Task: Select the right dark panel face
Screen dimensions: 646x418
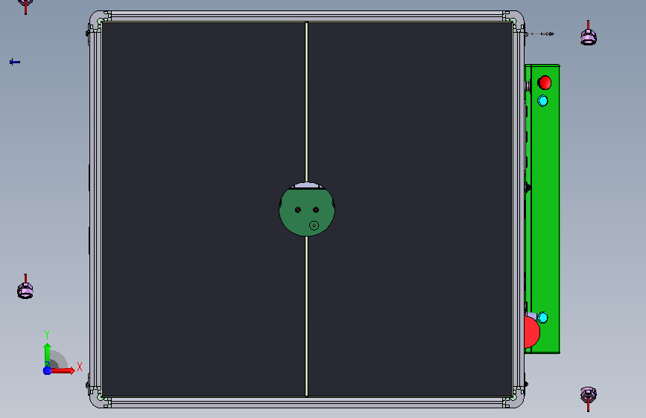Action: [410, 210]
